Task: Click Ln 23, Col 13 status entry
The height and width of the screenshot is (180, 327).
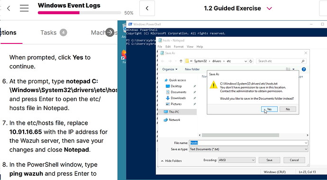Action: [307, 172]
